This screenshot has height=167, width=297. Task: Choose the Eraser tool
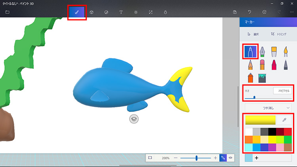[x=262, y=64]
